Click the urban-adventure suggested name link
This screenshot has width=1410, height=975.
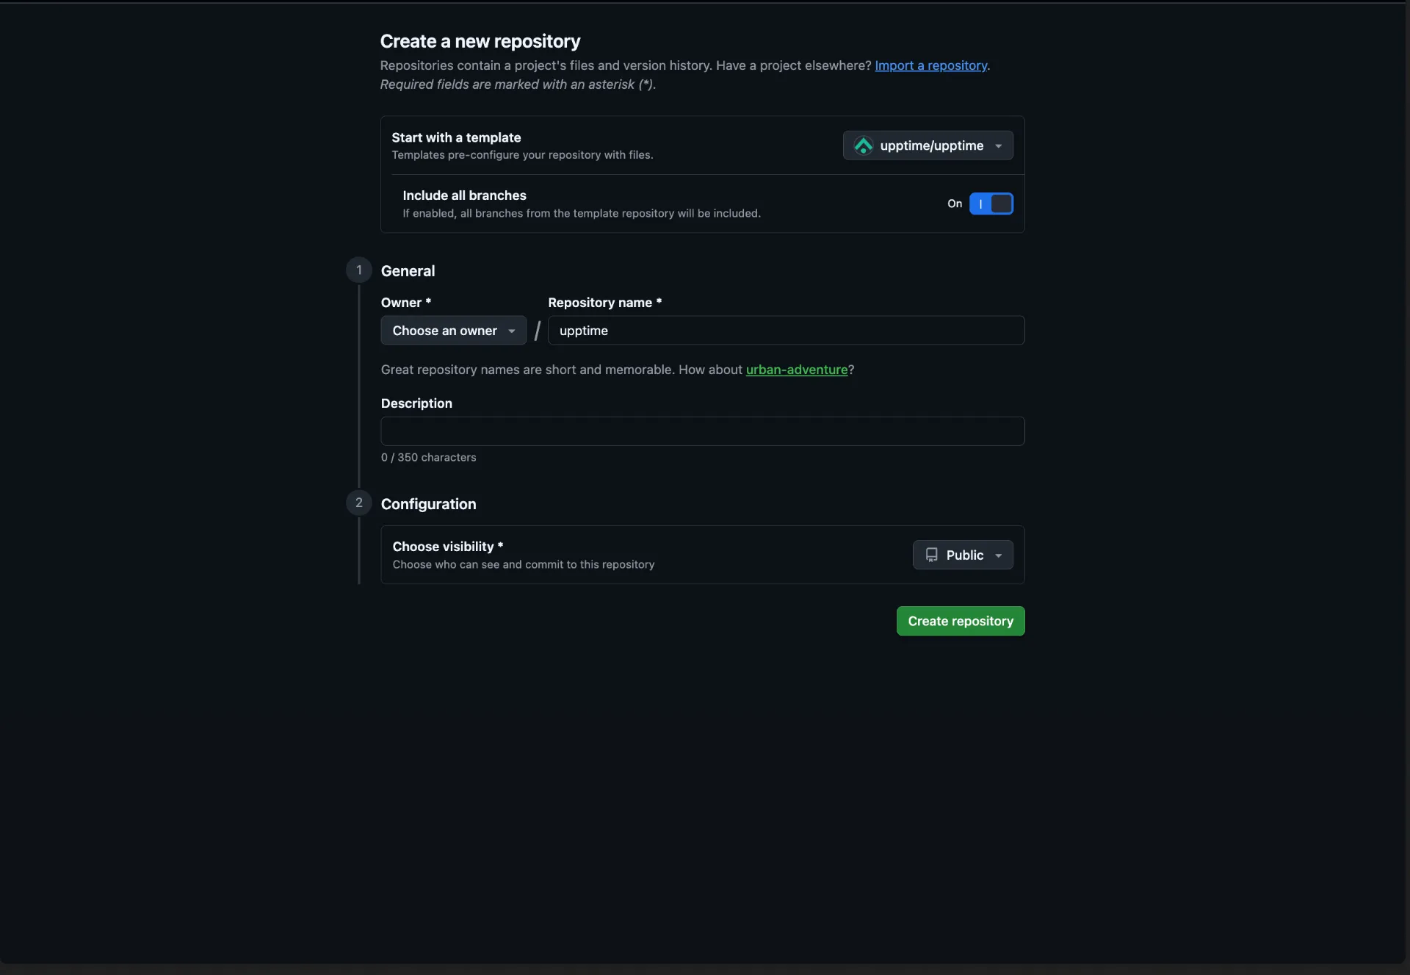point(797,370)
